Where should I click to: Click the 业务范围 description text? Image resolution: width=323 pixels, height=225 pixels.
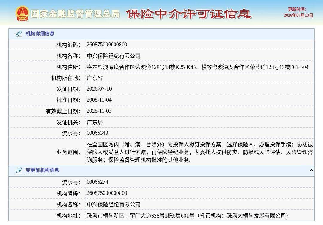199,152
